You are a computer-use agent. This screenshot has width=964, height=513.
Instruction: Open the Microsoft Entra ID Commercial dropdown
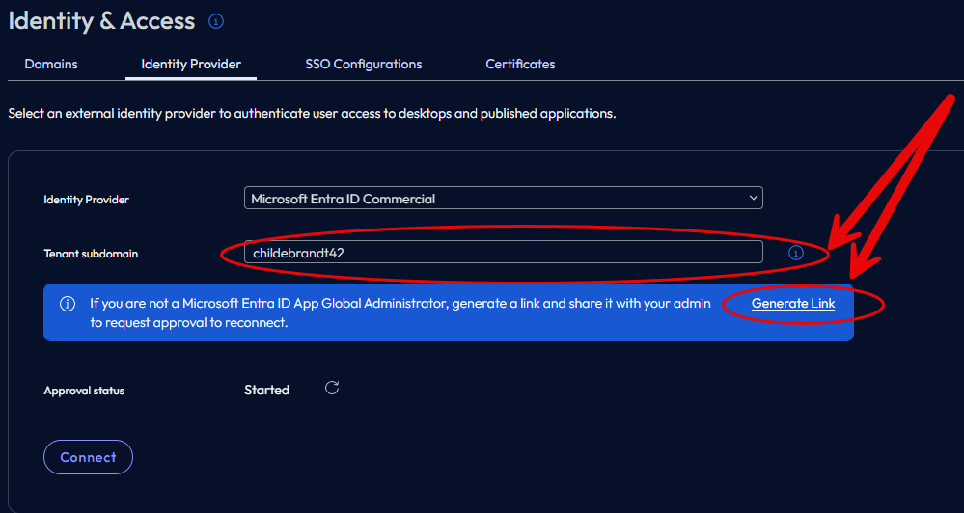click(x=502, y=199)
